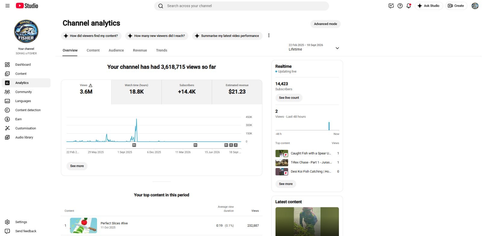Switch to the Audience tab
Viewport: 482px width, 236px height.
click(116, 50)
